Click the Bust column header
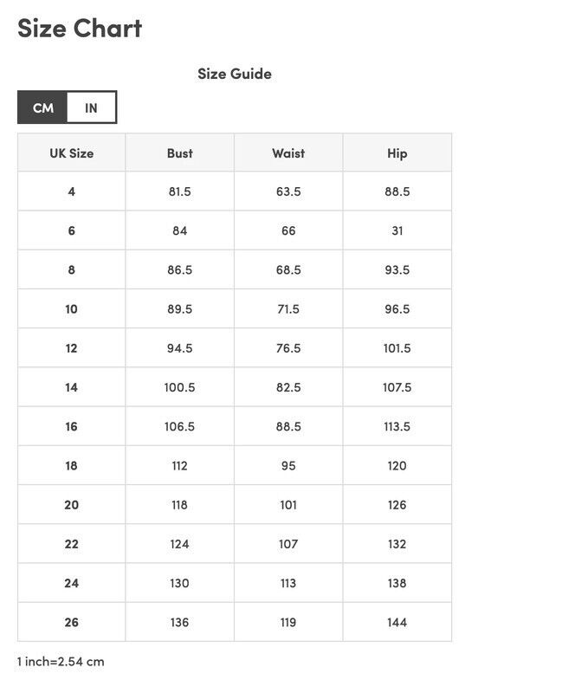575x693 pixels. point(179,153)
